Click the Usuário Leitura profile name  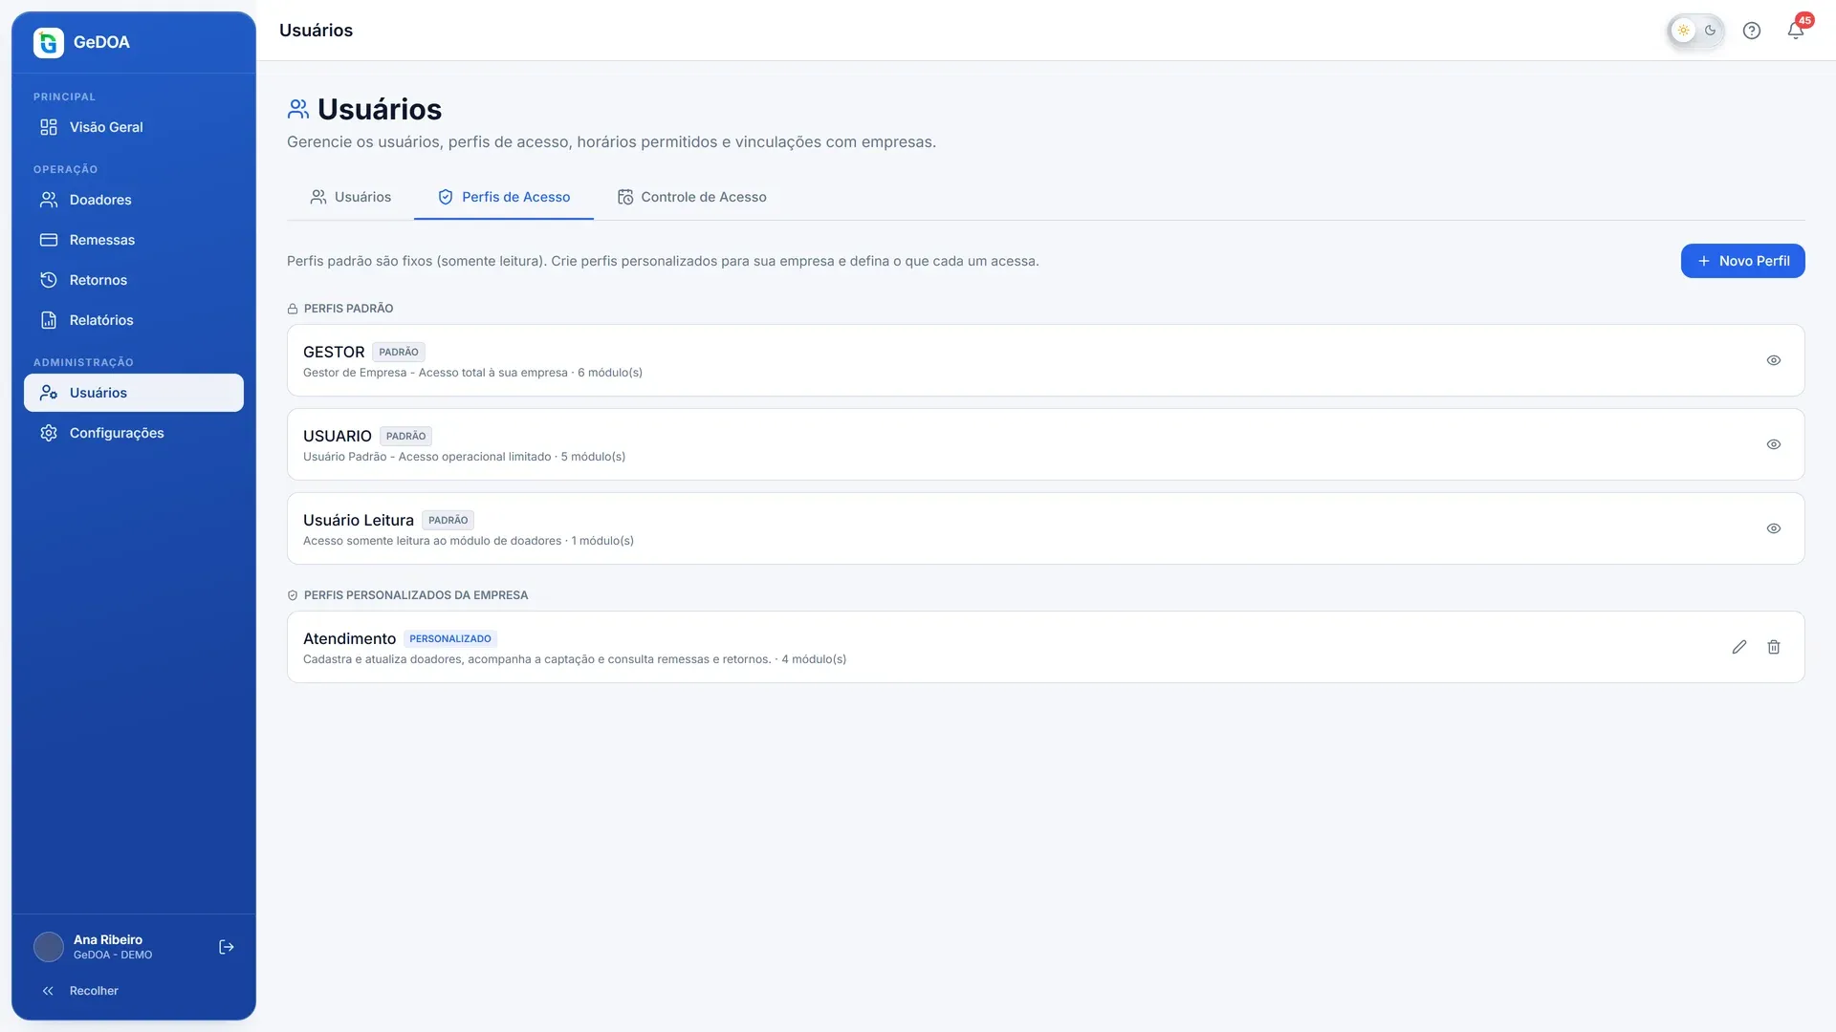tap(359, 520)
